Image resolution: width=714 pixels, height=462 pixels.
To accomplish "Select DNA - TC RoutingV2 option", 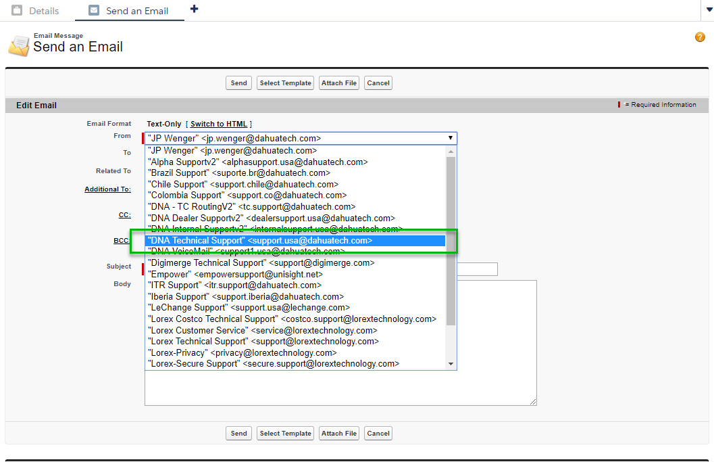I will click(295, 206).
